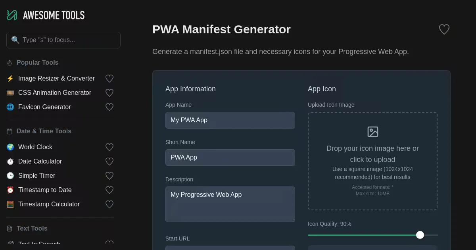Click the heart icon next to Date Calculator
This screenshot has height=250, width=476.
(x=109, y=162)
